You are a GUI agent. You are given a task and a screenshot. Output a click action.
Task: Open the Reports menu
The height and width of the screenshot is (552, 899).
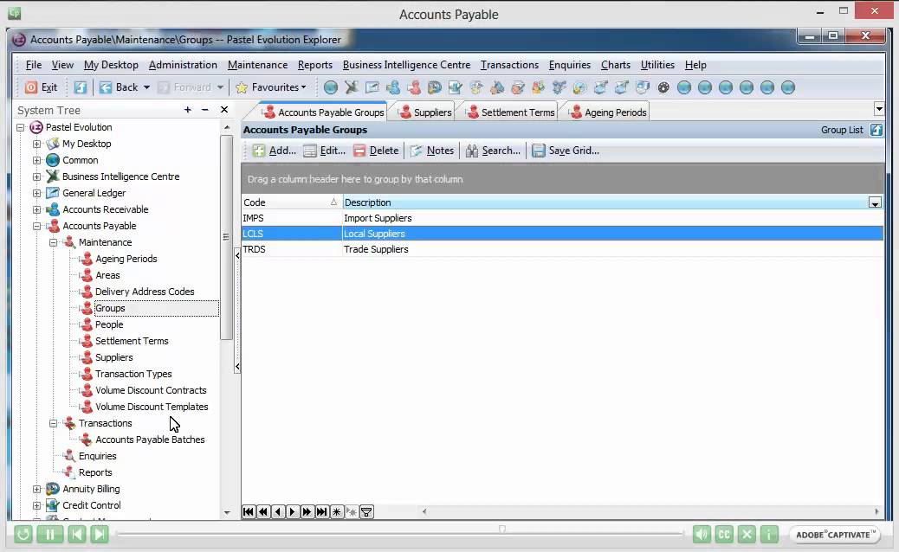point(314,65)
